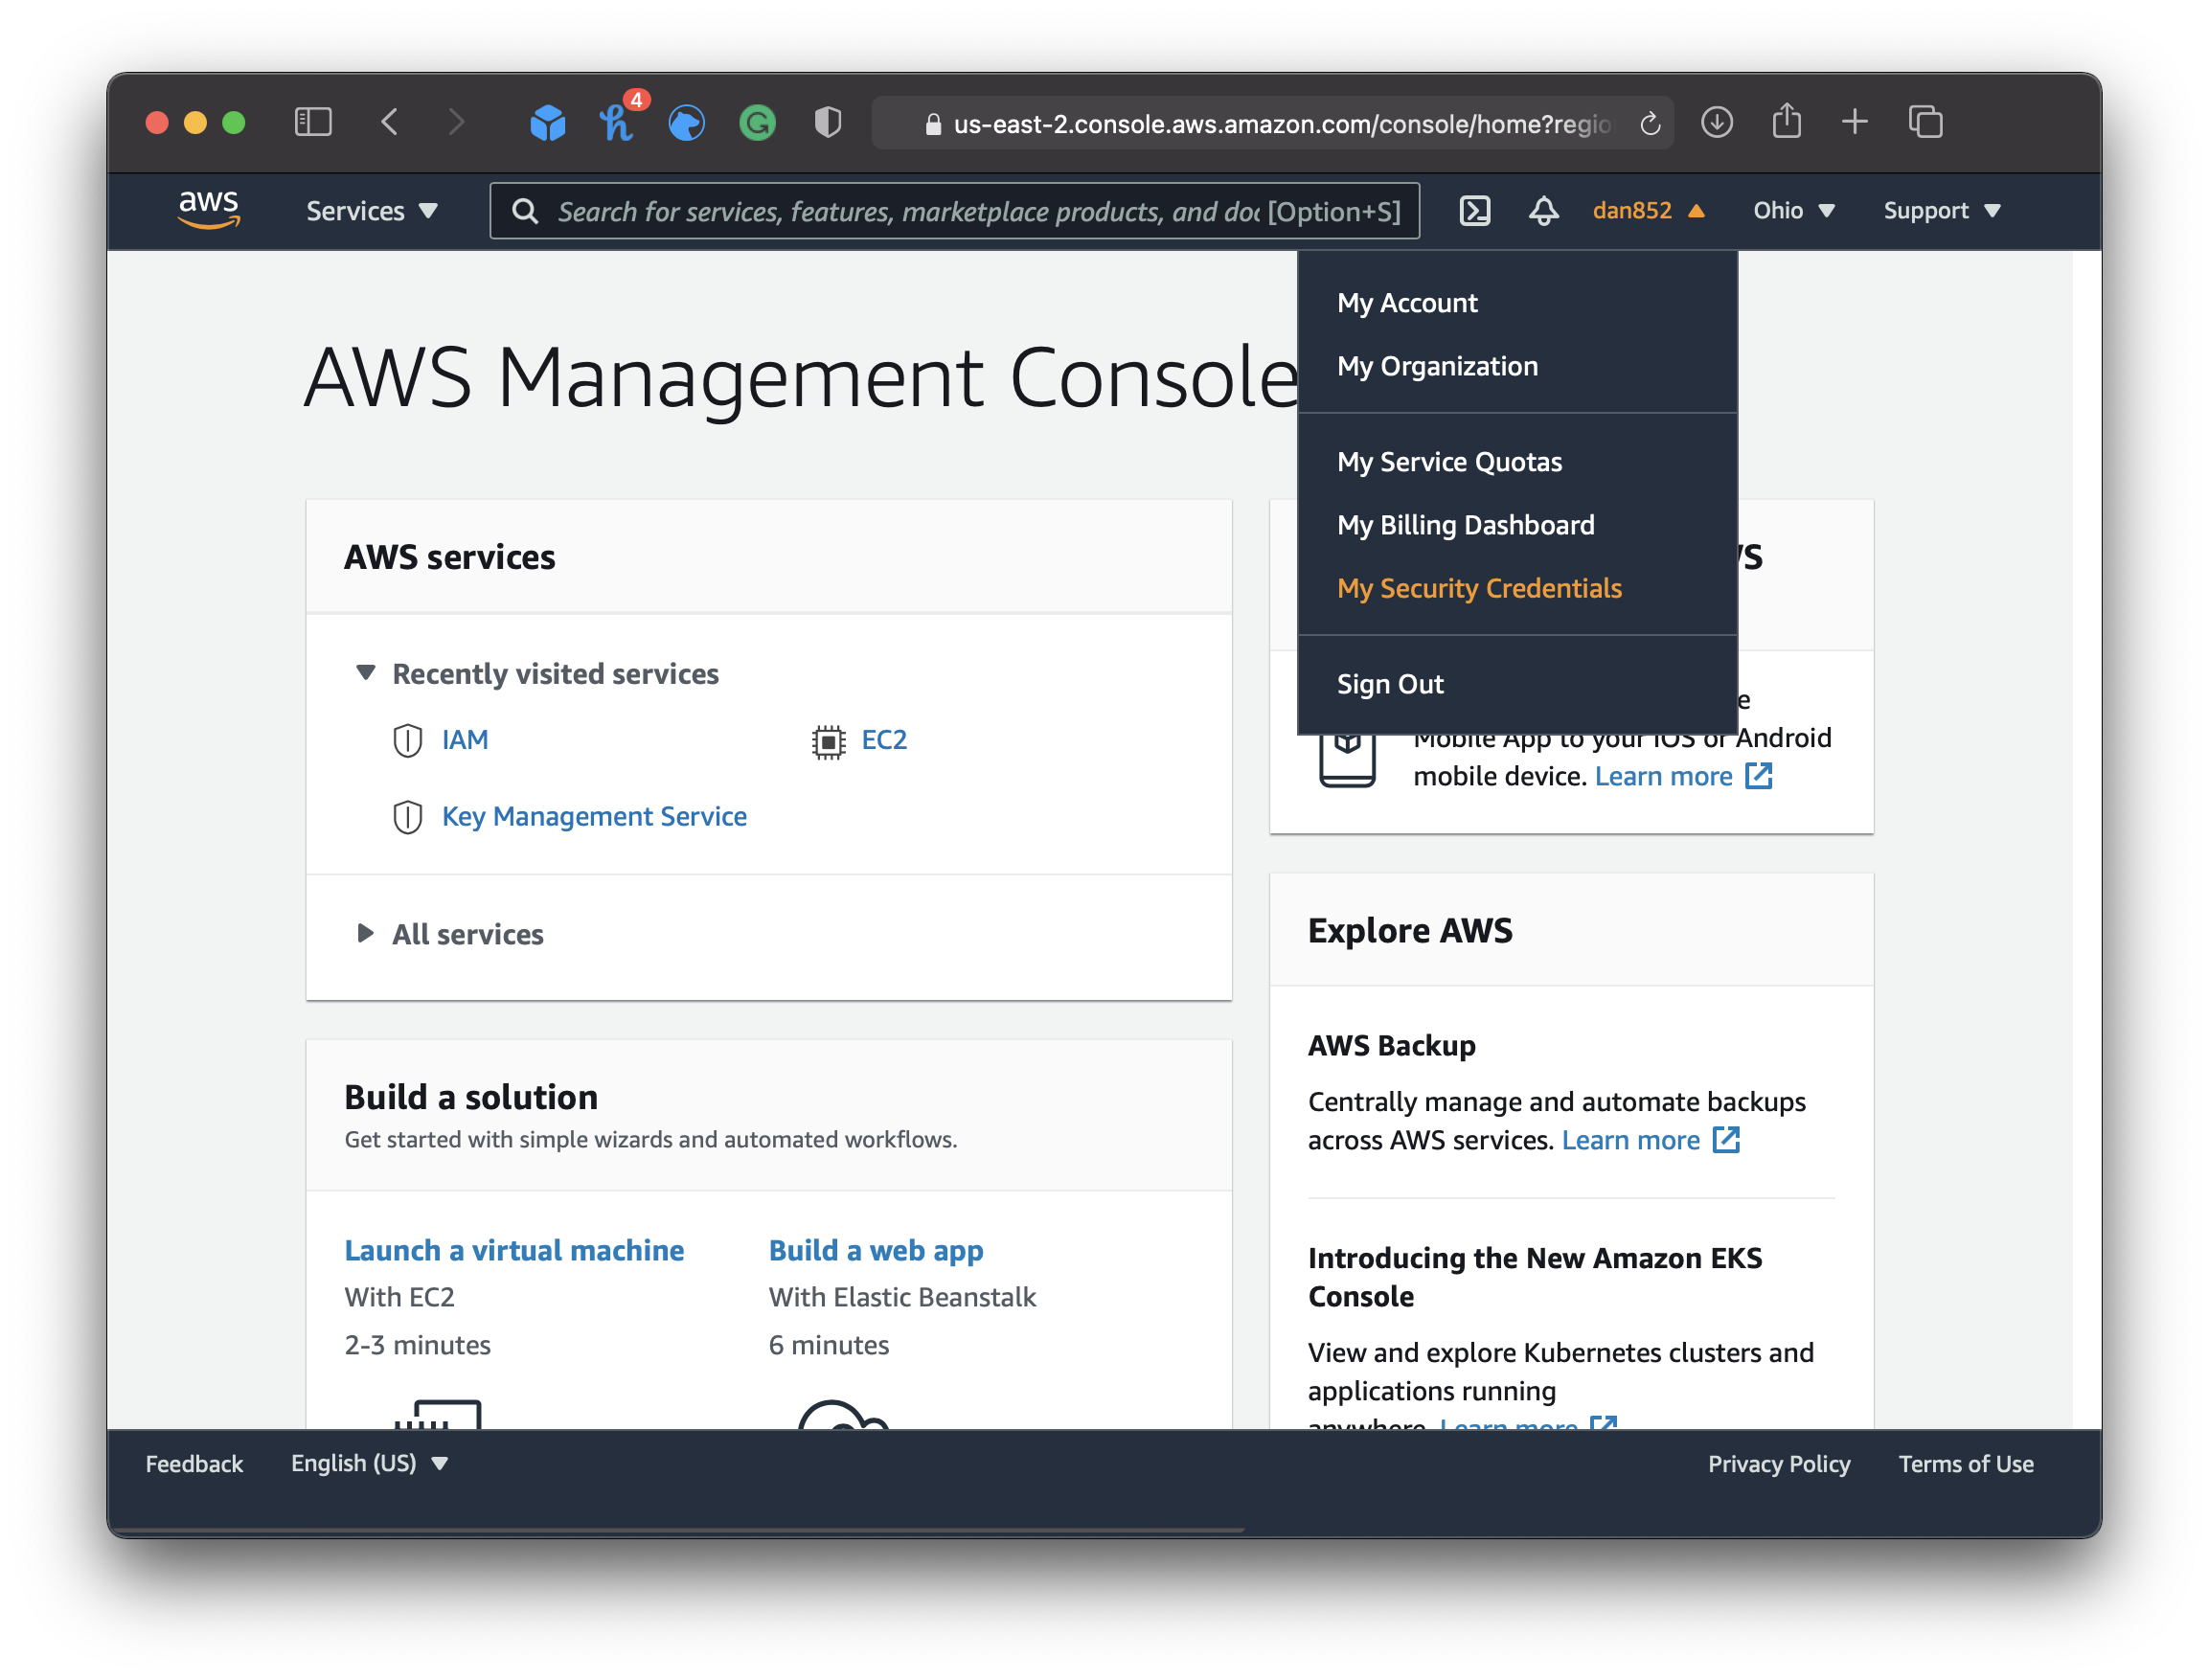Show Safari downloads icon

[x=1717, y=123]
